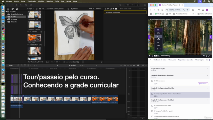Open the viewer View dropdown
The height and width of the screenshot is (120, 213).
99,9
